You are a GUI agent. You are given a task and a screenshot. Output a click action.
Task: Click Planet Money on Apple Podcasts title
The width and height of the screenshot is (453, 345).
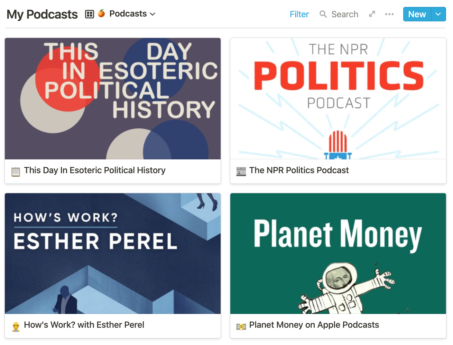coord(314,325)
